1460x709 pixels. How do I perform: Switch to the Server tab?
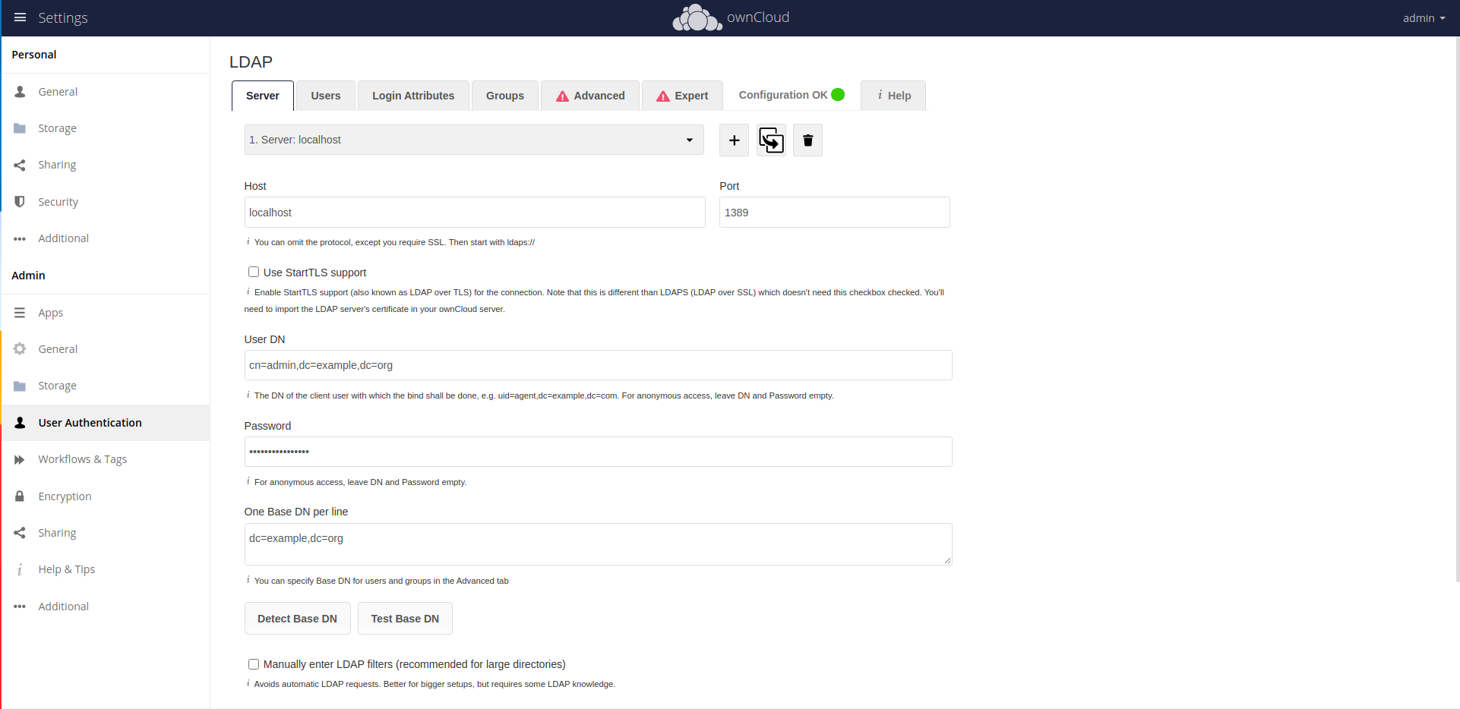(x=263, y=96)
